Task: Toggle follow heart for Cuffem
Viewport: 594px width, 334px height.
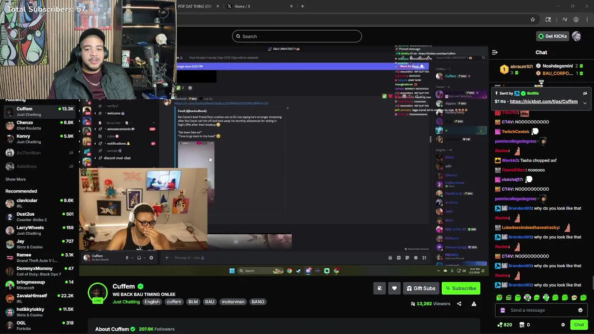Action: pos(394,288)
